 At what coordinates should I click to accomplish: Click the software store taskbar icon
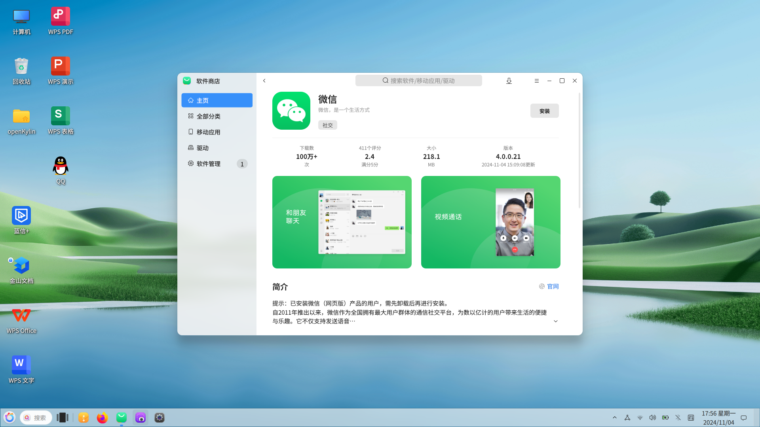(x=122, y=418)
